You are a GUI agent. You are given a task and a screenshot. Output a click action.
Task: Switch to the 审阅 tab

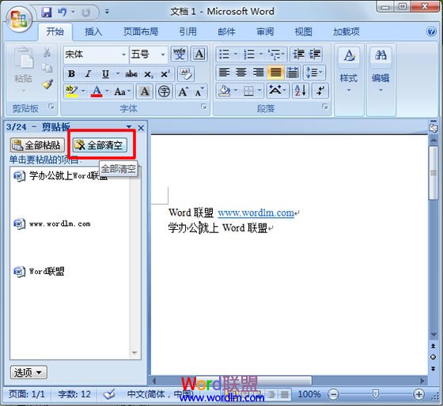[265, 32]
